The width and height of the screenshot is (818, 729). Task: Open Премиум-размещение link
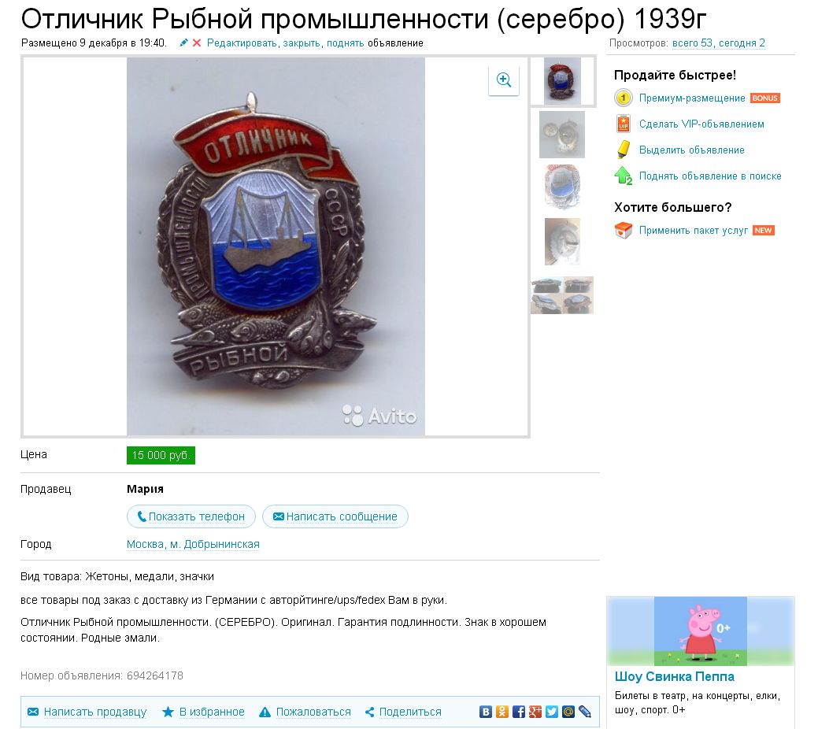692,98
